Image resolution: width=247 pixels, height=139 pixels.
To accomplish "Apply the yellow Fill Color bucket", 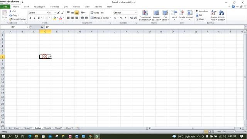I will point(54,18).
